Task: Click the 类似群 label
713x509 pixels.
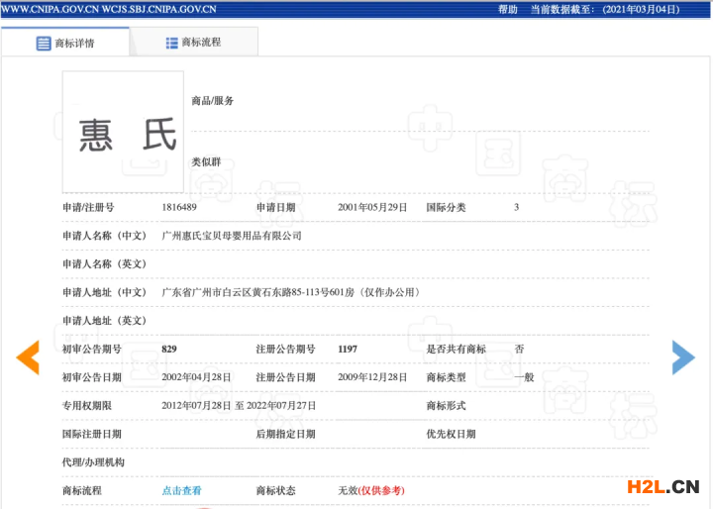Action: (x=206, y=162)
